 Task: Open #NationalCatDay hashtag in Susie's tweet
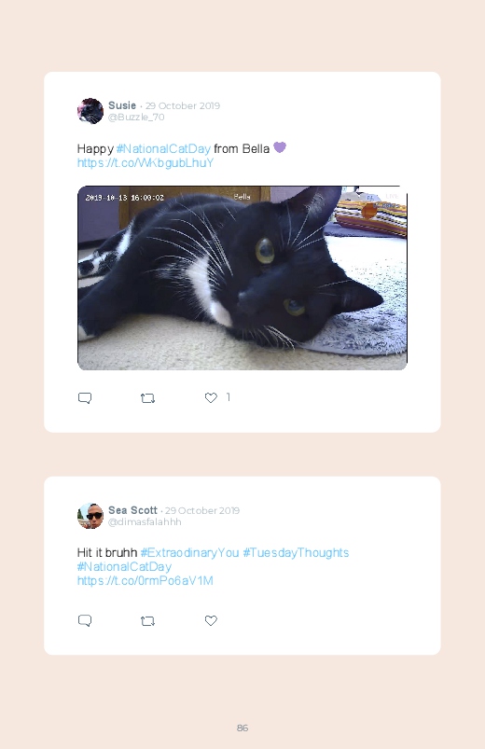click(x=163, y=148)
